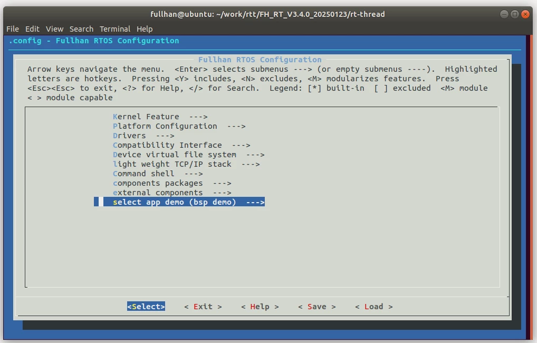Image resolution: width=537 pixels, height=343 pixels.
Task: Open the Terminal menu
Action: point(115,29)
